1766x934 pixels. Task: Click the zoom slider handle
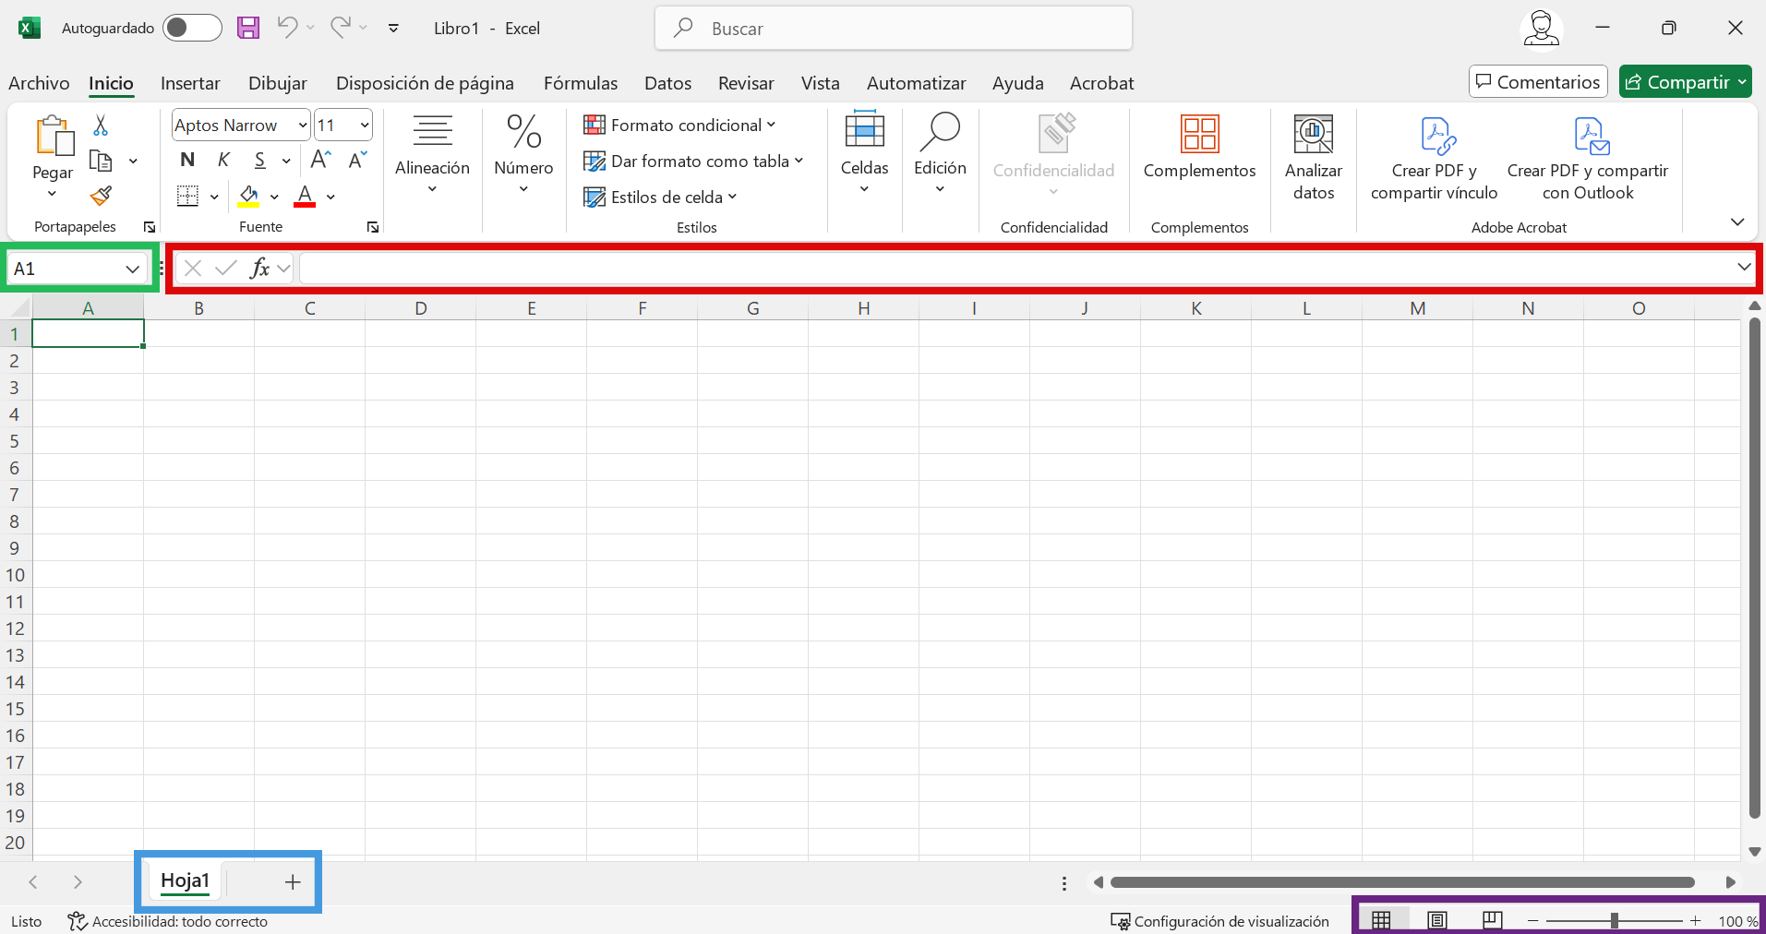click(1614, 920)
